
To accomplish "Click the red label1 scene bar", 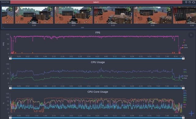I will (x=96, y=2).
